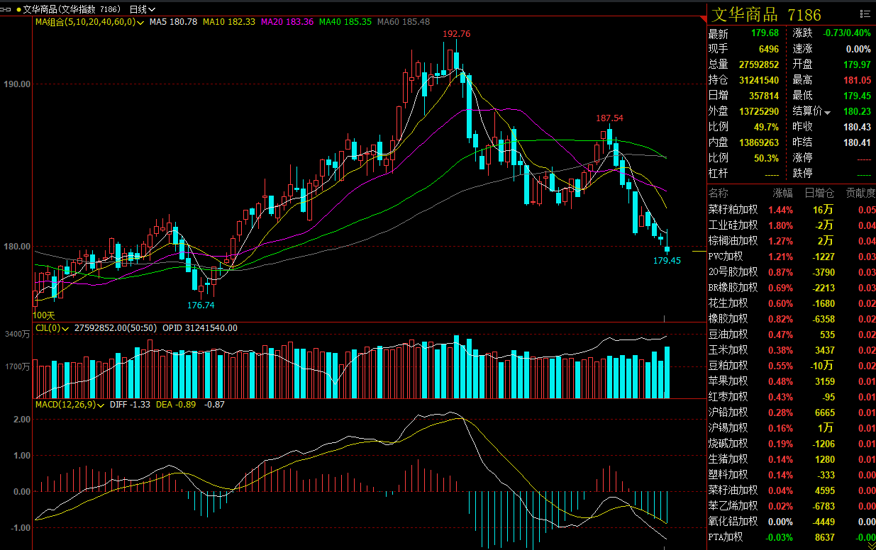Click the DIFF -1.33 readout in MACD panel
Viewport: 876px width, 550px height.
(131, 405)
